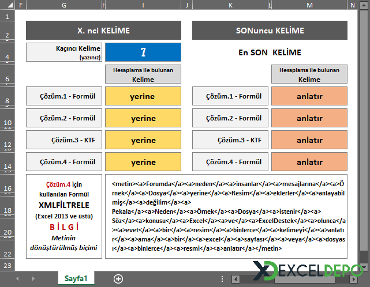This screenshot has width=370, height=287.
Task: Select row 4 header
Action: tap(7, 52)
